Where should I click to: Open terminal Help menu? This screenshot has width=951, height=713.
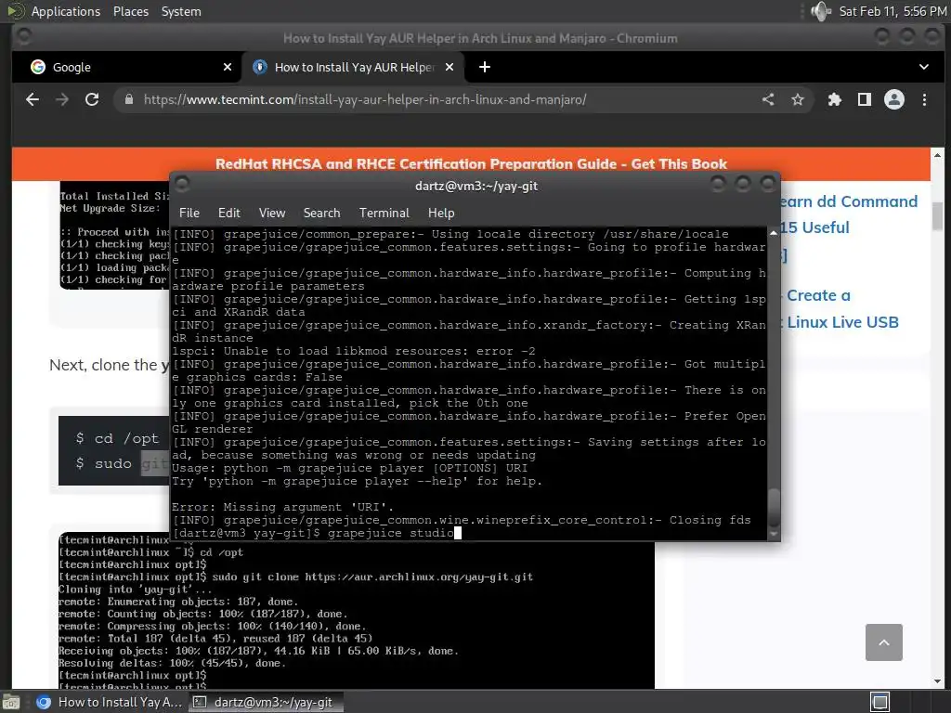tap(441, 213)
